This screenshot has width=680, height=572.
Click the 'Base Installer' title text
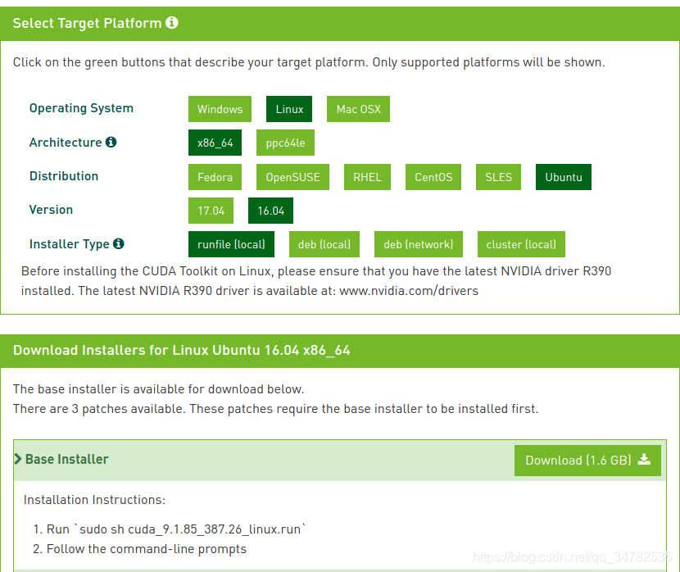click(x=67, y=459)
